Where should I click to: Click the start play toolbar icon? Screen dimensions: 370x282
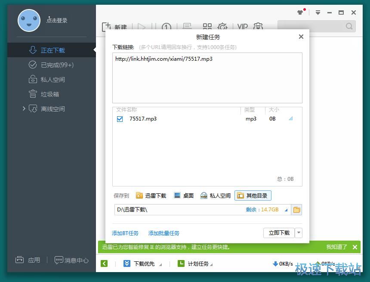[142, 27]
